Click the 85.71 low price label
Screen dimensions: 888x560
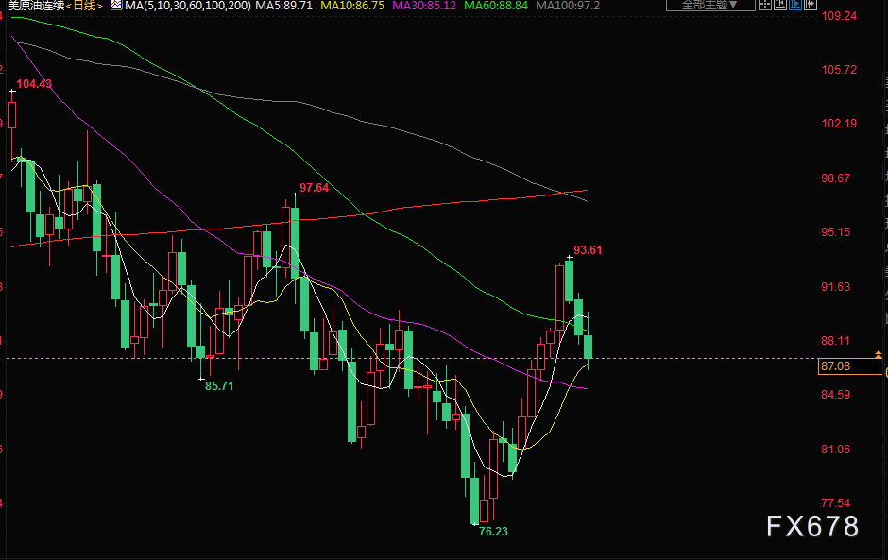point(219,385)
